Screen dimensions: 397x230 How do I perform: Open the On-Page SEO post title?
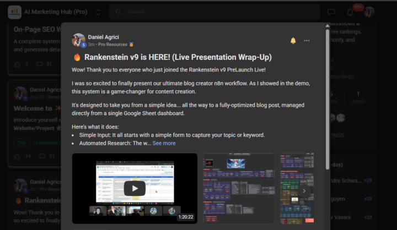[x=37, y=29]
